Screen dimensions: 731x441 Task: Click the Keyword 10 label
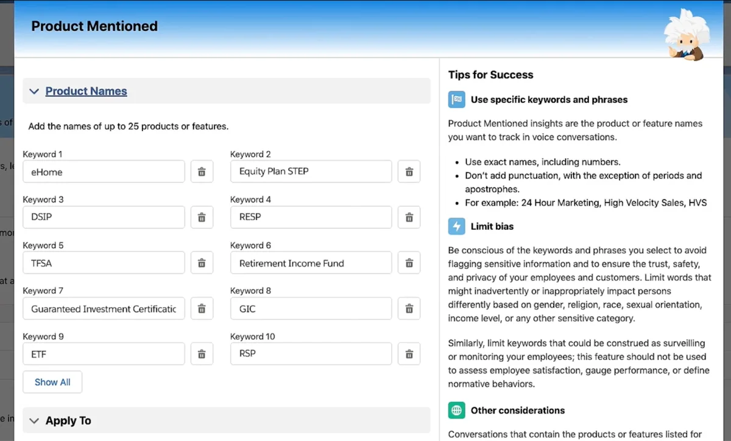tap(253, 336)
